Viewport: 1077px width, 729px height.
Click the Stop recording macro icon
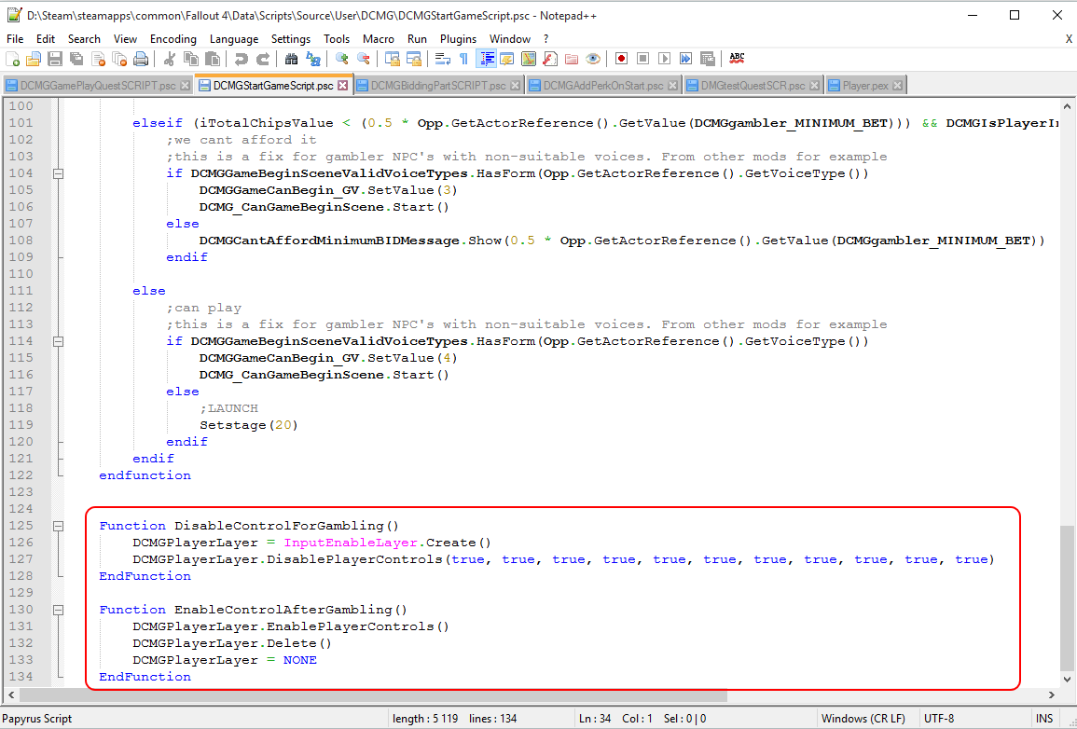pos(642,59)
